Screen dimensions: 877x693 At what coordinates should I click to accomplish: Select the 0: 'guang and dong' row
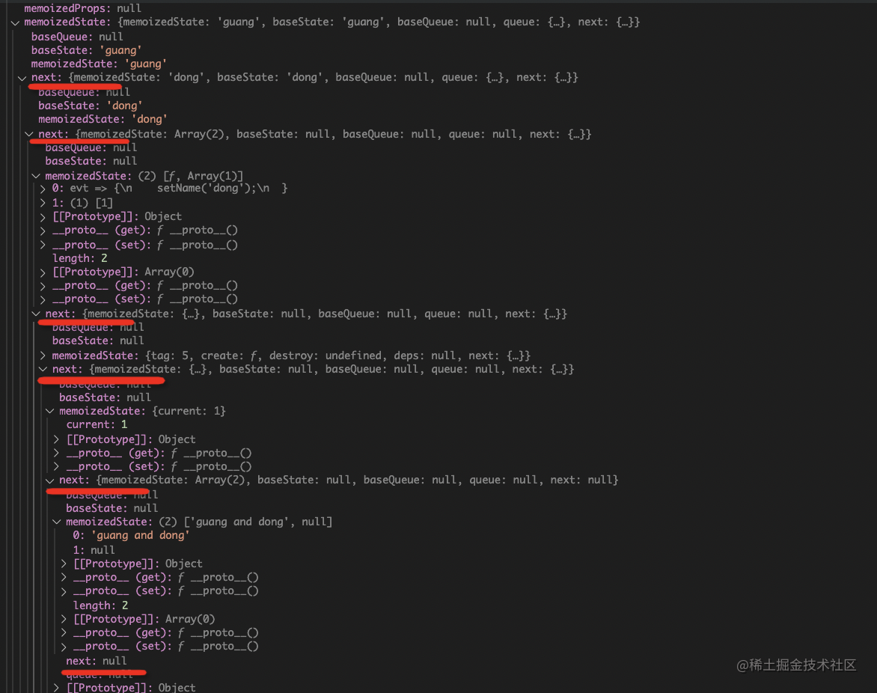click(x=131, y=535)
